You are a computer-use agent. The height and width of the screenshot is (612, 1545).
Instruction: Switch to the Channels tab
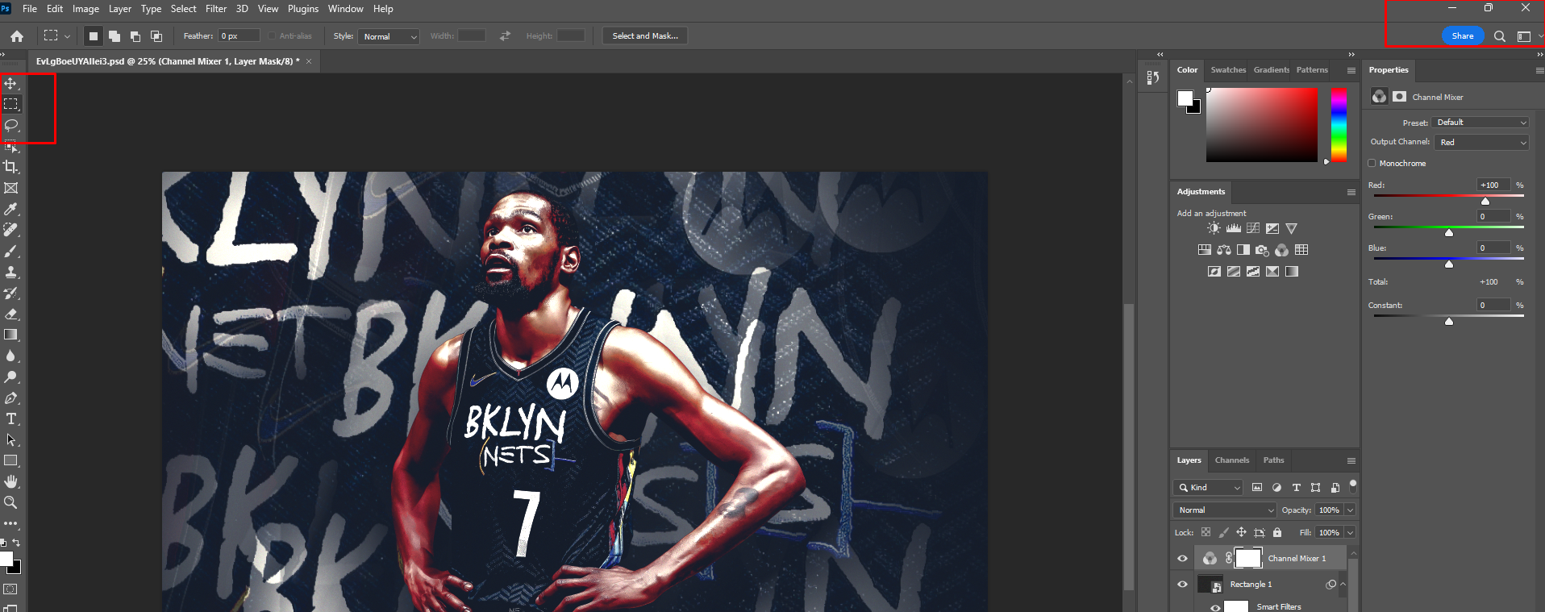[x=1231, y=460]
